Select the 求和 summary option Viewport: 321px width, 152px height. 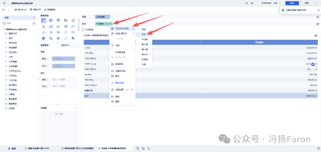coord(144,29)
